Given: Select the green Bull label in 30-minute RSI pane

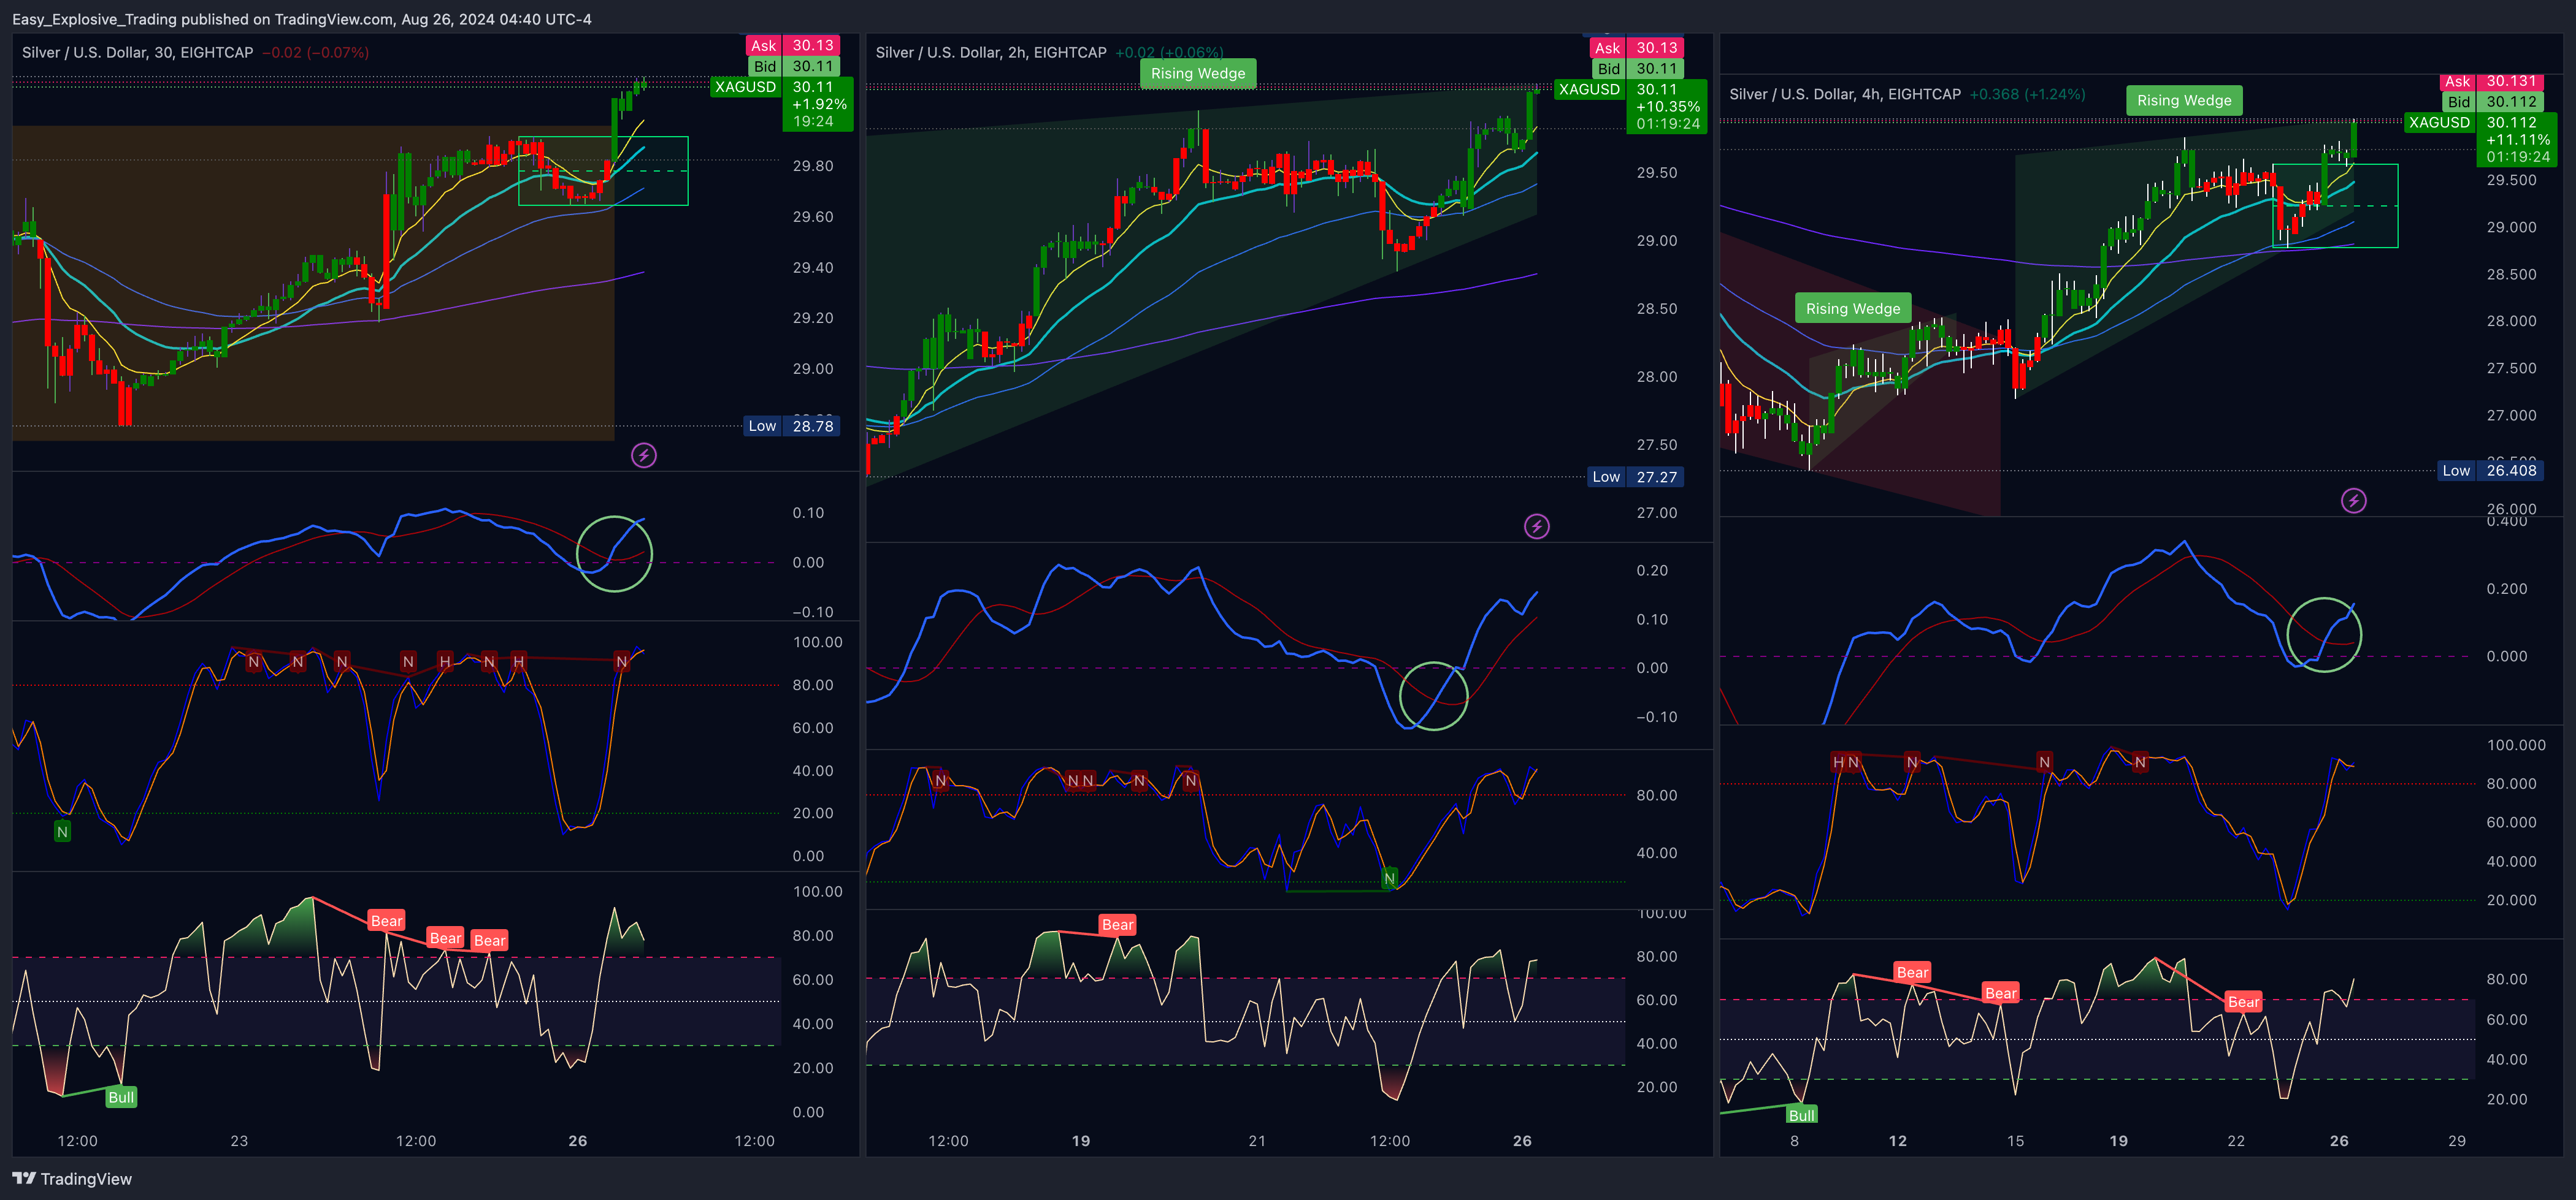Looking at the screenshot, I should [x=121, y=1097].
